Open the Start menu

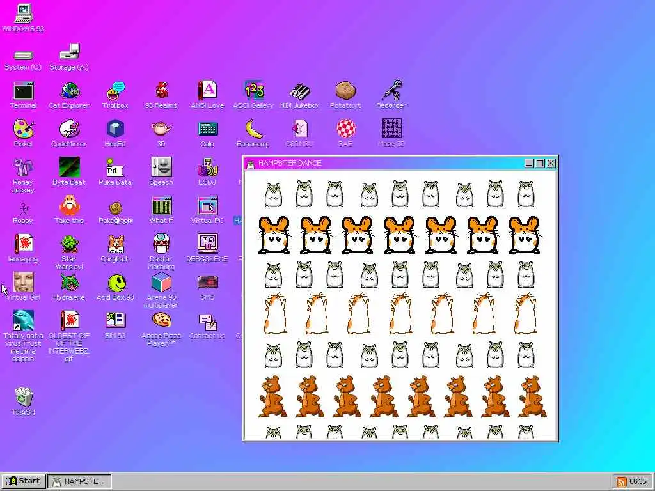[24, 481]
